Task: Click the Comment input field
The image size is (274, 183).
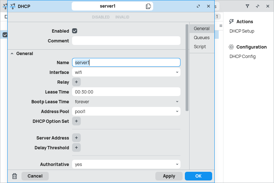Action: (x=126, y=41)
